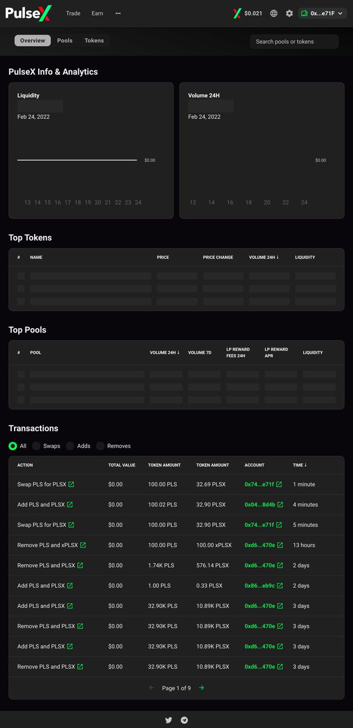
Task: Open external icon next to 0x04...8d4b
Action: (x=280, y=504)
